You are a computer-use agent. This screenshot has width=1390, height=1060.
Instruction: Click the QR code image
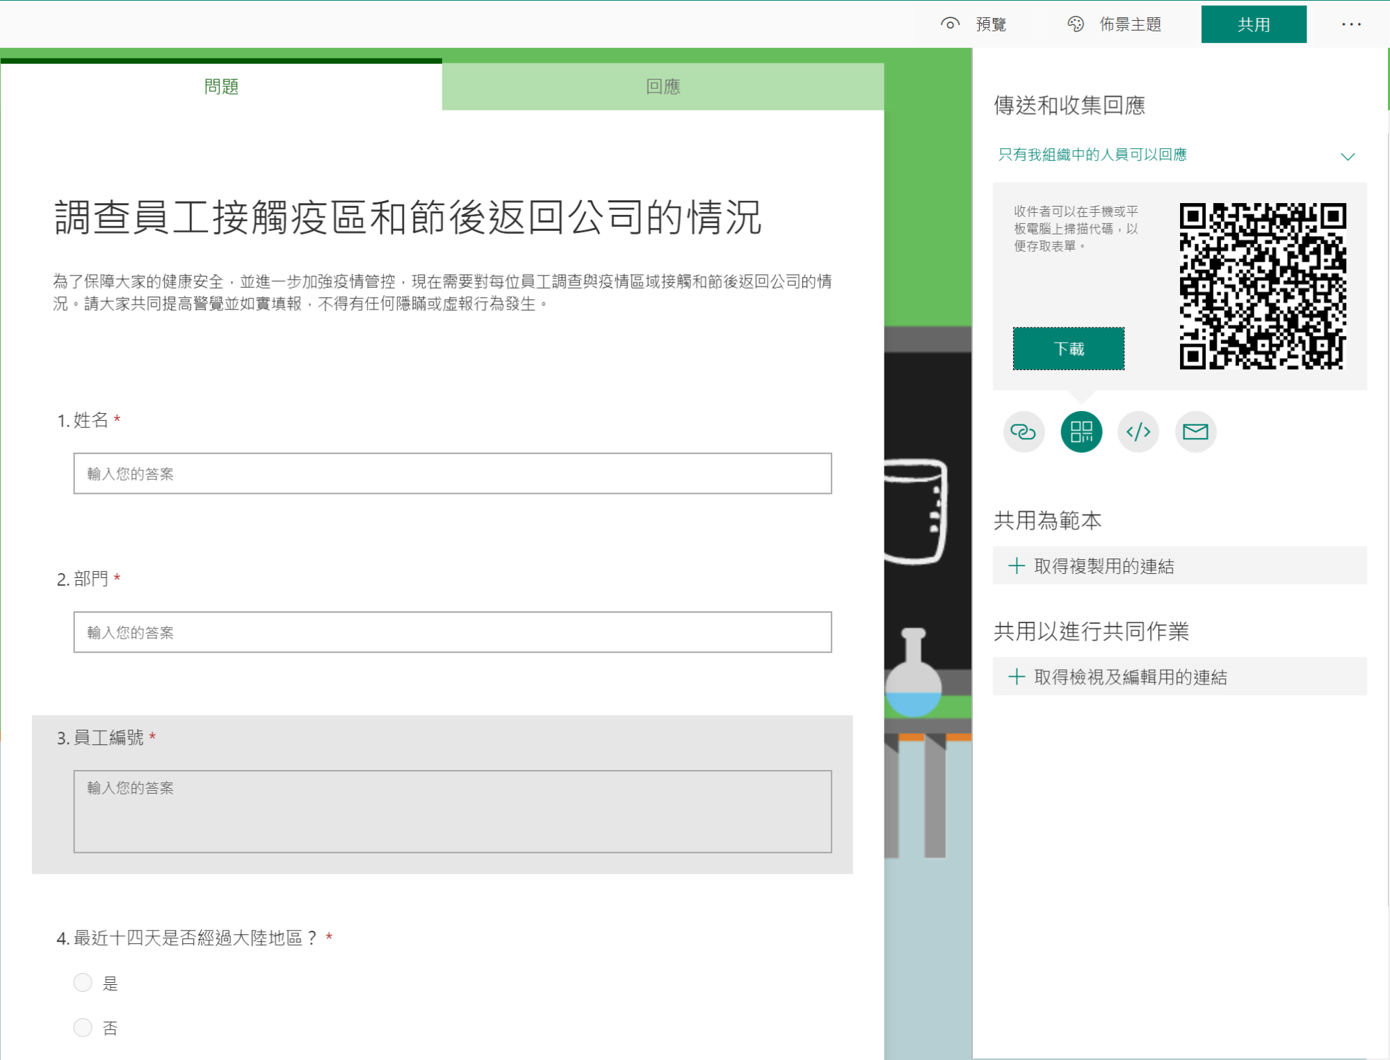click(x=1262, y=286)
